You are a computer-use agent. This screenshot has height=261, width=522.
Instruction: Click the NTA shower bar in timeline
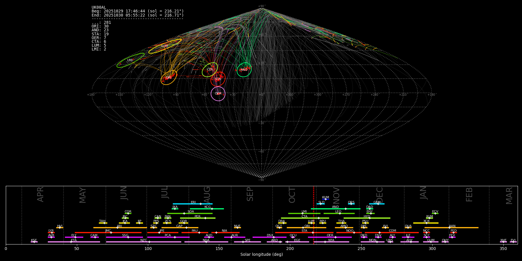point(331,242)
